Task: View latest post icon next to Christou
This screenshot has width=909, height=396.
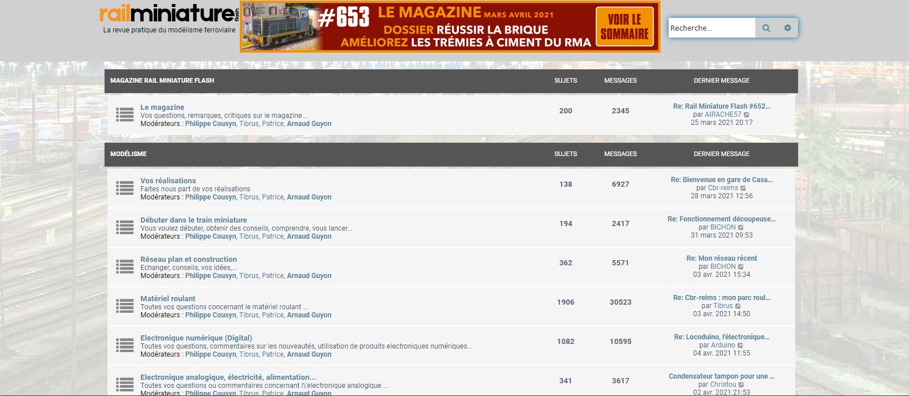Action: (741, 384)
